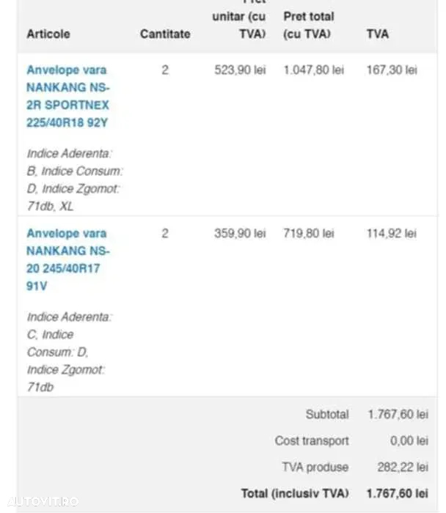Select the 167,30 lei TVA value

point(392,70)
